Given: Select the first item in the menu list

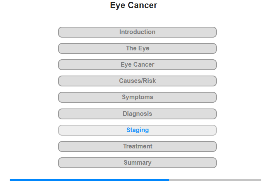Looking at the screenshot, I should tap(137, 32).
